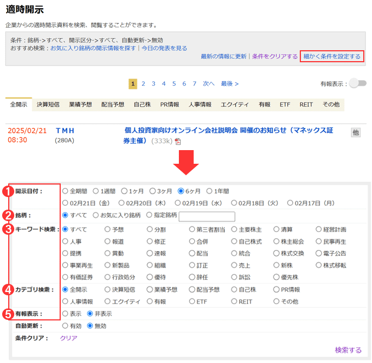Select keyword 予想 radio
Screen dimensions: 372x363
click(107, 229)
